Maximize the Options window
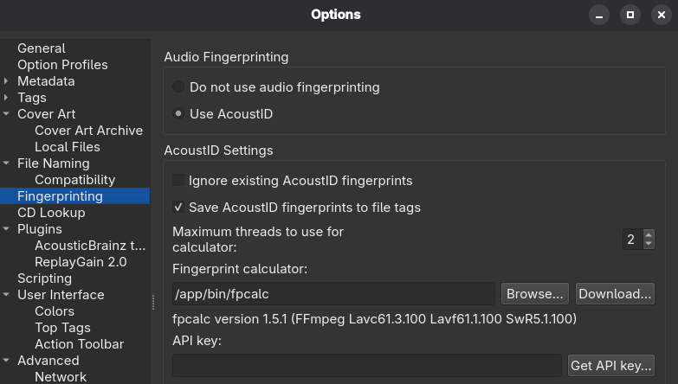 point(630,15)
